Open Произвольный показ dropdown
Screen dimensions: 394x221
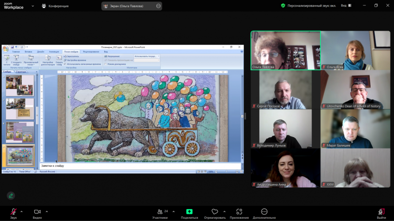point(31,60)
